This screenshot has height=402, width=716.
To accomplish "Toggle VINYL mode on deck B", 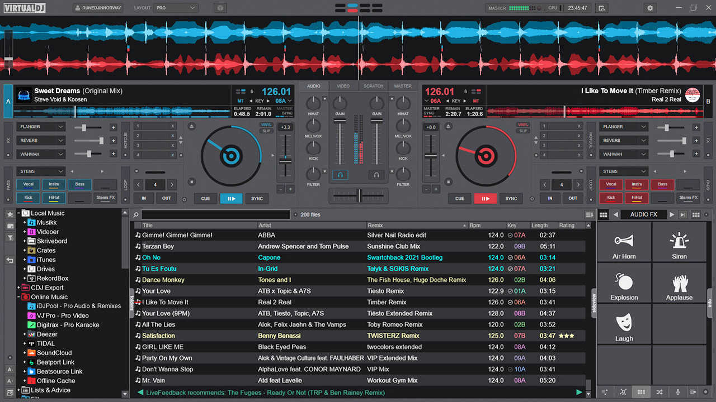I will click(x=523, y=125).
